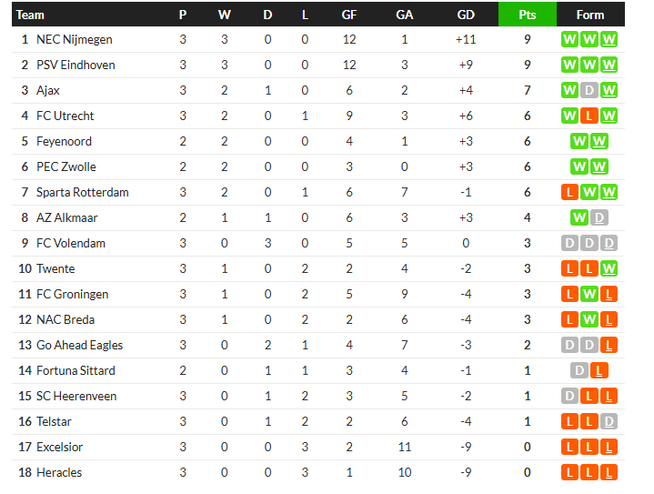The width and height of the screenshot is (654, 494).
Task: Click Fortuna Sittard's orange L form badge
Action: pos(599,370)
